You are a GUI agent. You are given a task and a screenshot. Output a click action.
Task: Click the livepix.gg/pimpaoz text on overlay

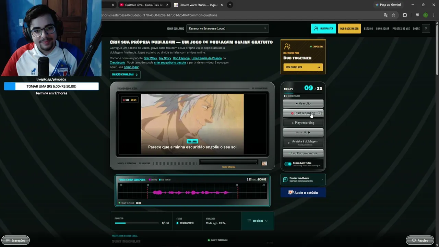(51, 79)
